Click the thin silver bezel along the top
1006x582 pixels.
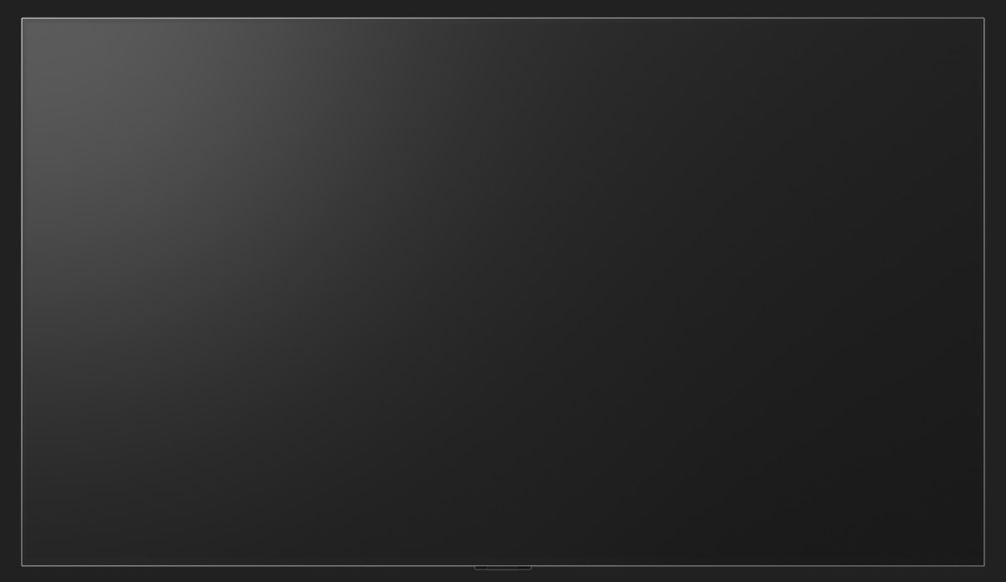503,18
